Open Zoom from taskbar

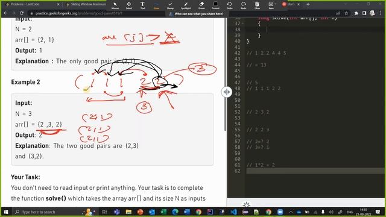(x=280, y=212)
